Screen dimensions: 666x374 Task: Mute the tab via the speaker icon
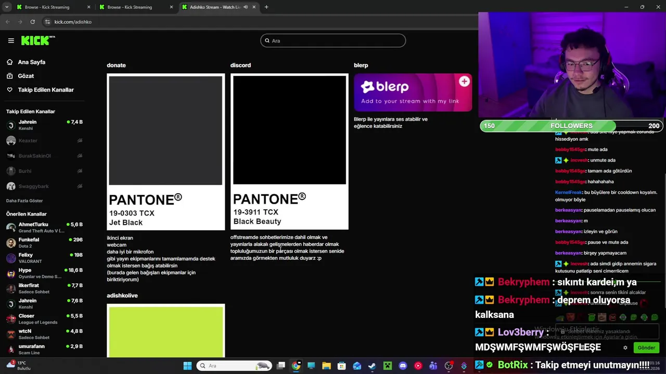pos(246,7)
